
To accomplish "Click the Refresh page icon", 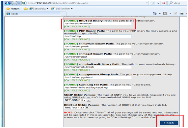I will pos(158,3).
